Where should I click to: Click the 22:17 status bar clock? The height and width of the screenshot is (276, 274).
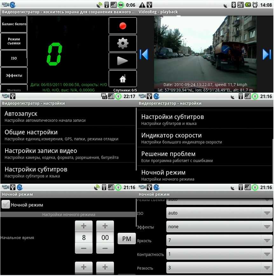tap(129, 96)
